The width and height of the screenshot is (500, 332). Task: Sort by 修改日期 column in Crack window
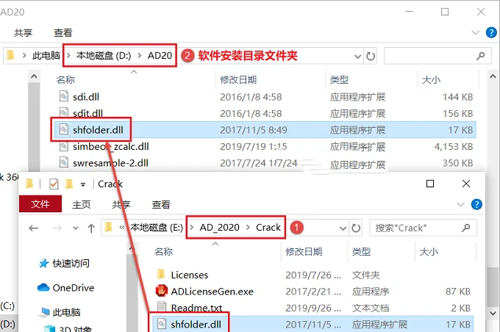[x=304, y=252]
